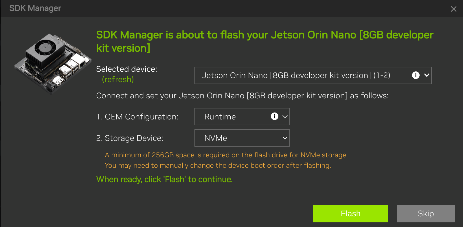Click the chevron on the selected device dropdown
463x227 pixels.
click(x=426, y=75)
